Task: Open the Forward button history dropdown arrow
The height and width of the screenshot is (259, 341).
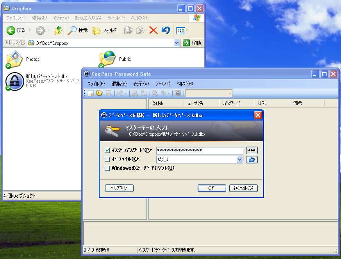Action: (49, 30)
